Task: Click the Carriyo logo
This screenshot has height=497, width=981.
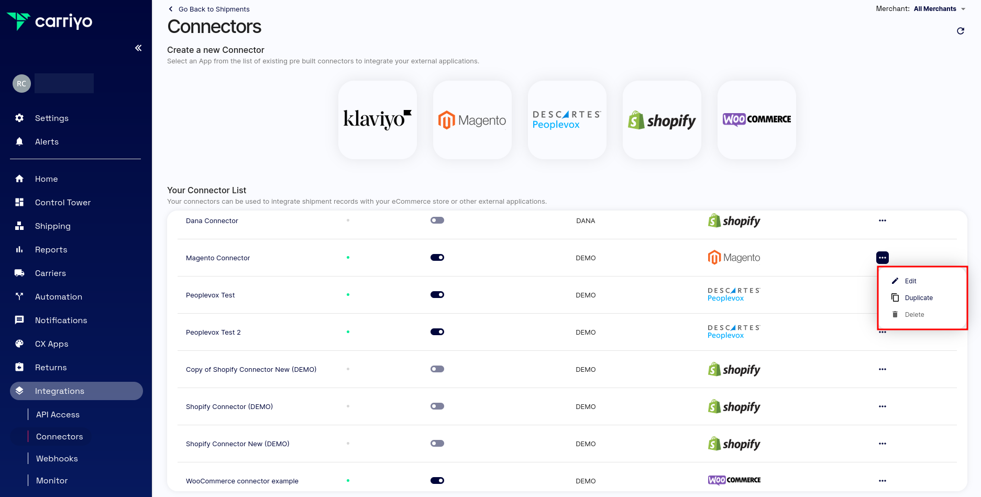Action: [x=50, y=21]
